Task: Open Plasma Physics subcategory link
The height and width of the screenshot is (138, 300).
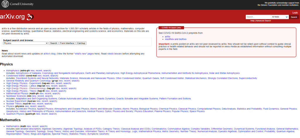Action: click(x=163, y=111)
